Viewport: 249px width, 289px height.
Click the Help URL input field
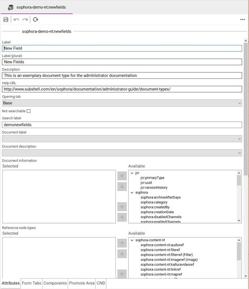(x=122, y=89)
